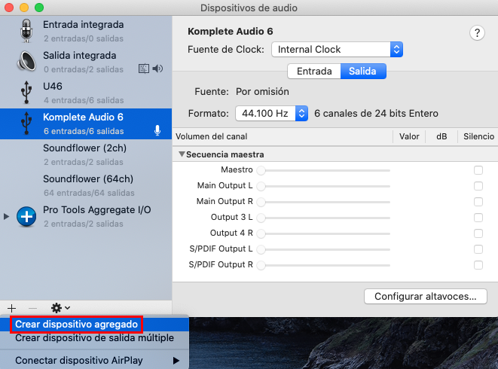Zoom the Dispositivos de audio window
498x369 pixels.
[x=39, y=8]
